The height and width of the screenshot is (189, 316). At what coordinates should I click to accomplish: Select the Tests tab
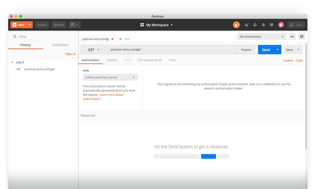pyautogui.click(x=172, y=60)
